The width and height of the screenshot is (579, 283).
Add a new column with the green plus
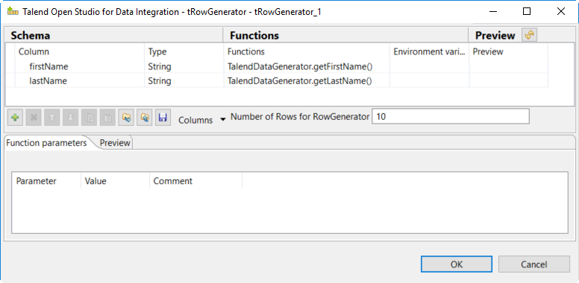point(15,118)
